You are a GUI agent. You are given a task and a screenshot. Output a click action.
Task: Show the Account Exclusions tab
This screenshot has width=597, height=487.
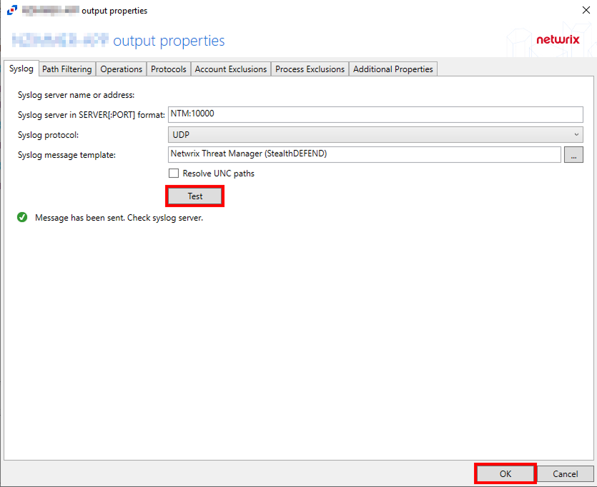pyautogui.click(x=231, y=69)
